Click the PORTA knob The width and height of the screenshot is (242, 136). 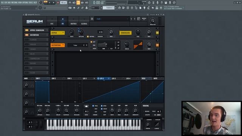[x=148, y=124]
